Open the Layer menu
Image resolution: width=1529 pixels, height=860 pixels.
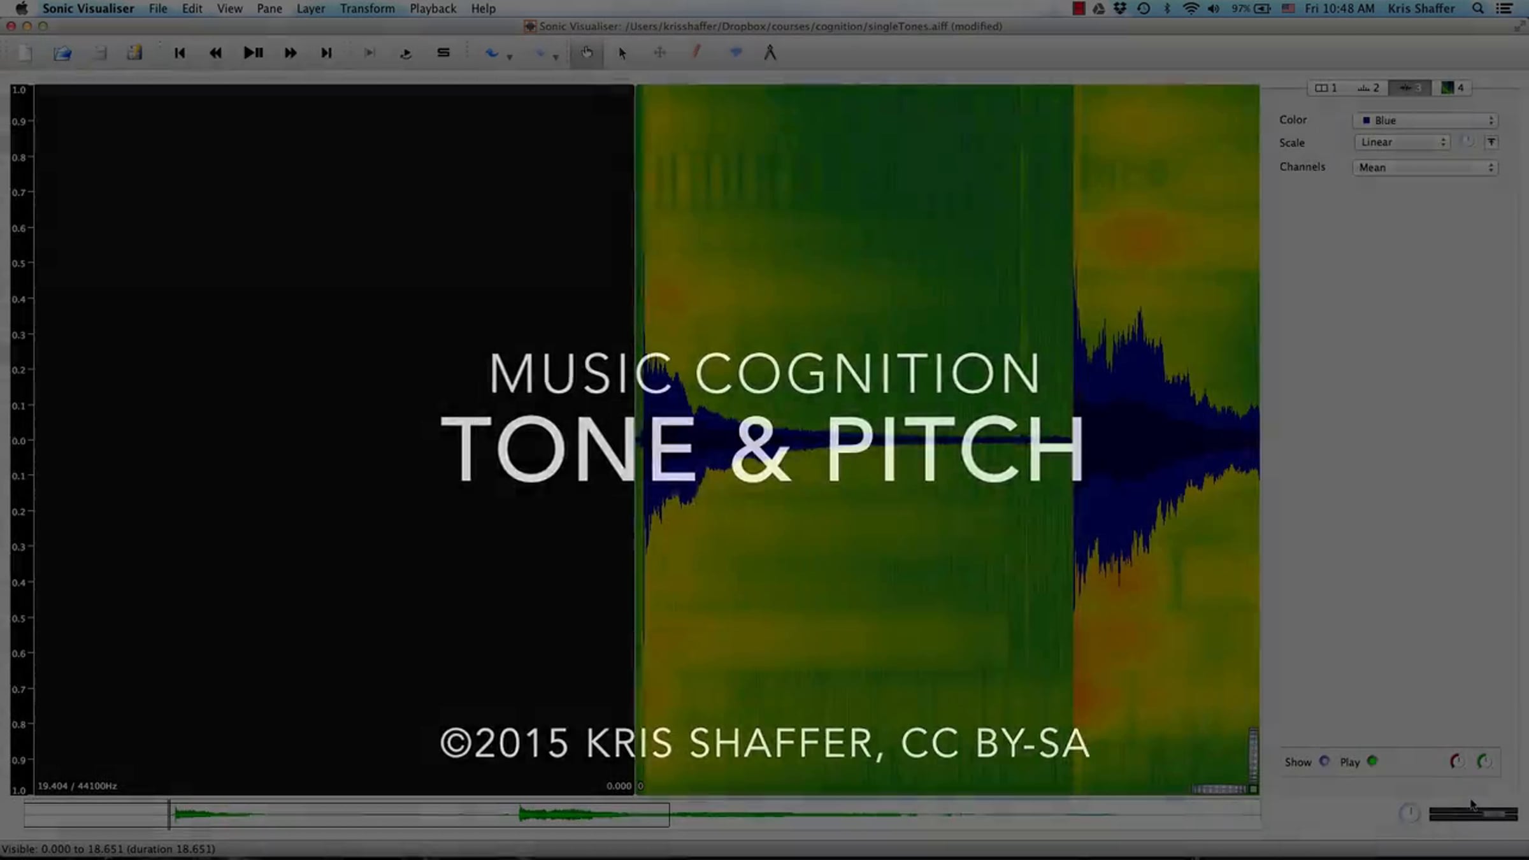click(x=310, y=8)
